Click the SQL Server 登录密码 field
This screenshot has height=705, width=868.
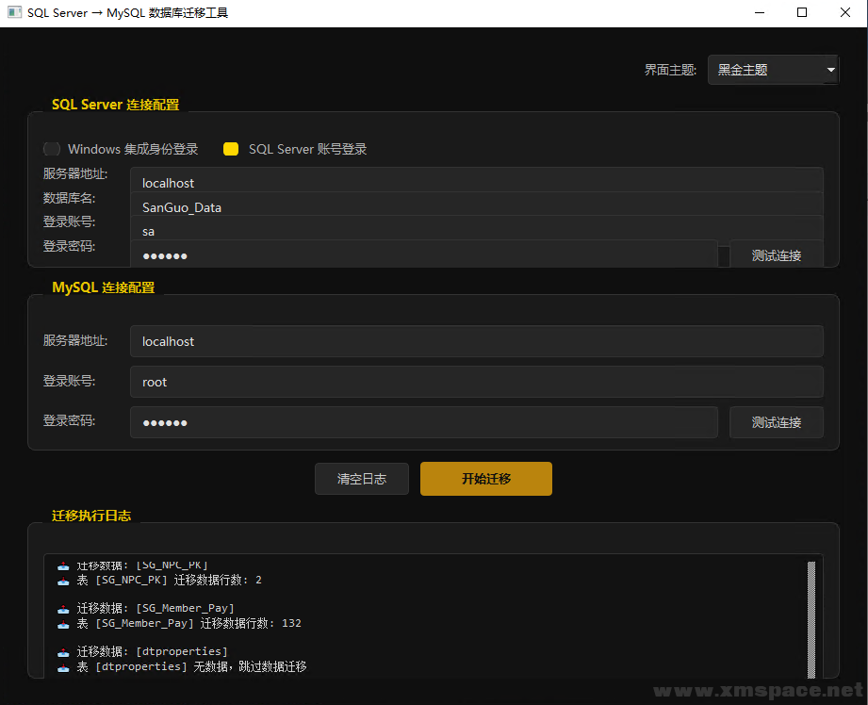(424, 254)
